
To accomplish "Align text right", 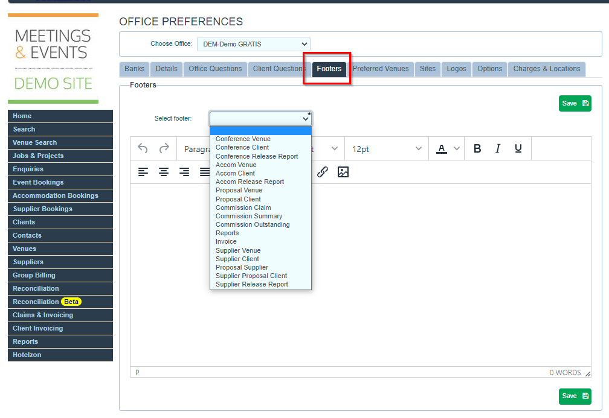I will [184, 172].
